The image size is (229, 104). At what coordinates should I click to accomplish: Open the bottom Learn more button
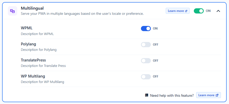(x=208, y=95)
